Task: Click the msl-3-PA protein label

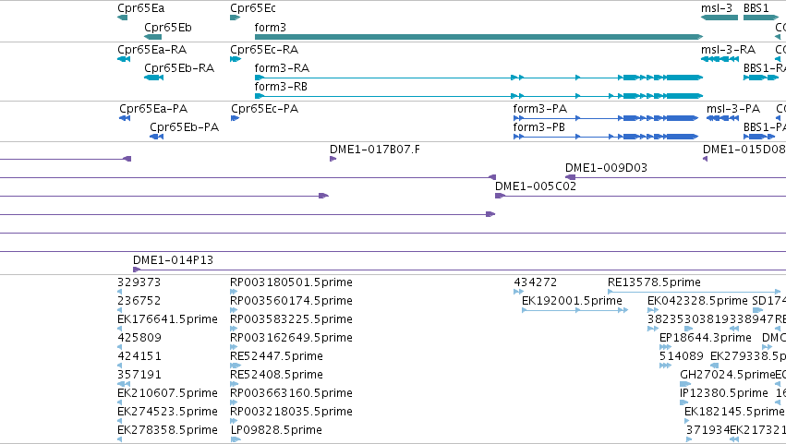Action: (x=733, y=109)
